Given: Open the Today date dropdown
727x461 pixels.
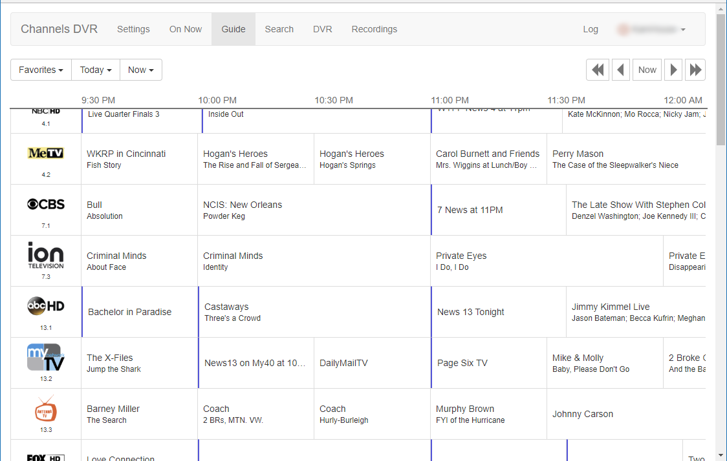Looking at the screenshot, I should click(96, 70).
